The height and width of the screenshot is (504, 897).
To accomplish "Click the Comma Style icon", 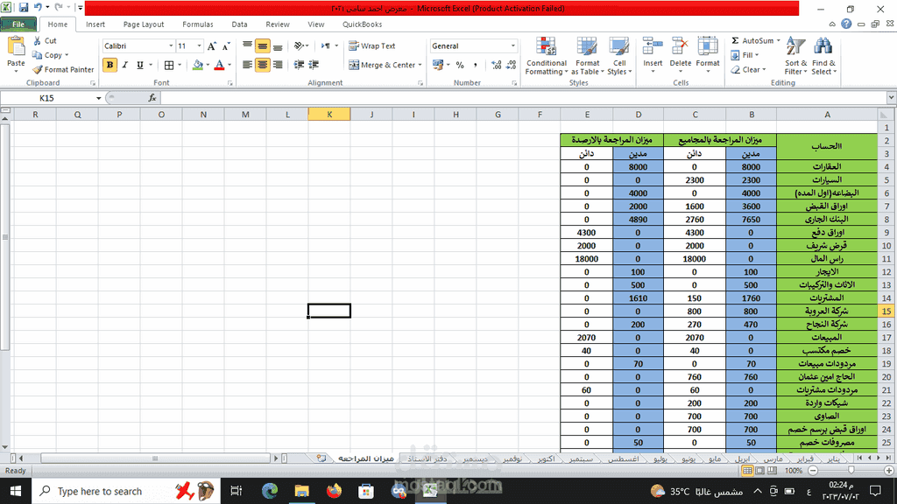I will pos(476,65).
